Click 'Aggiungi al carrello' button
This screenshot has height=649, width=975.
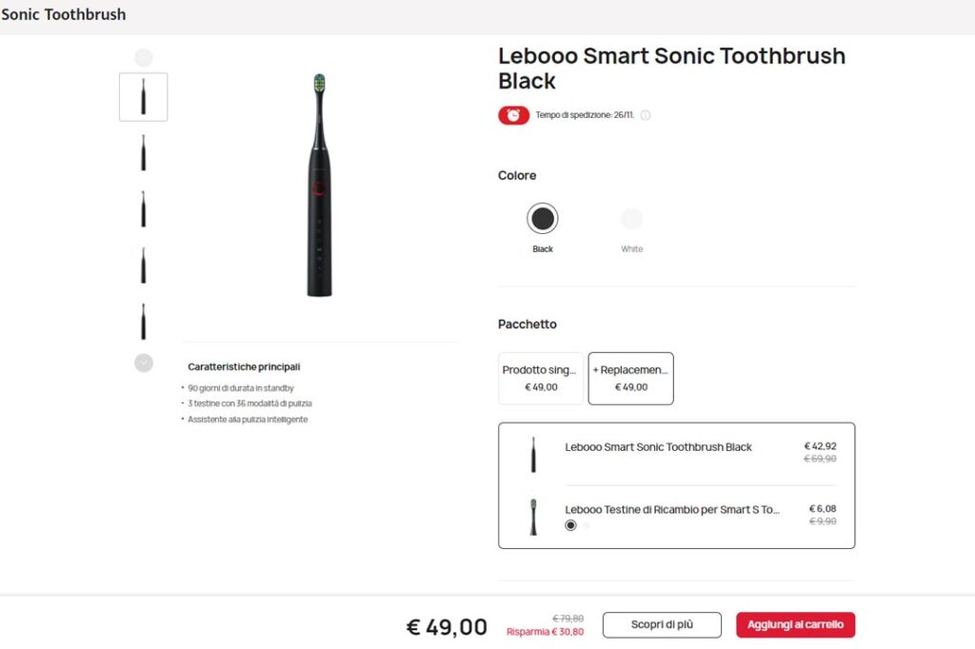[795, 625]
